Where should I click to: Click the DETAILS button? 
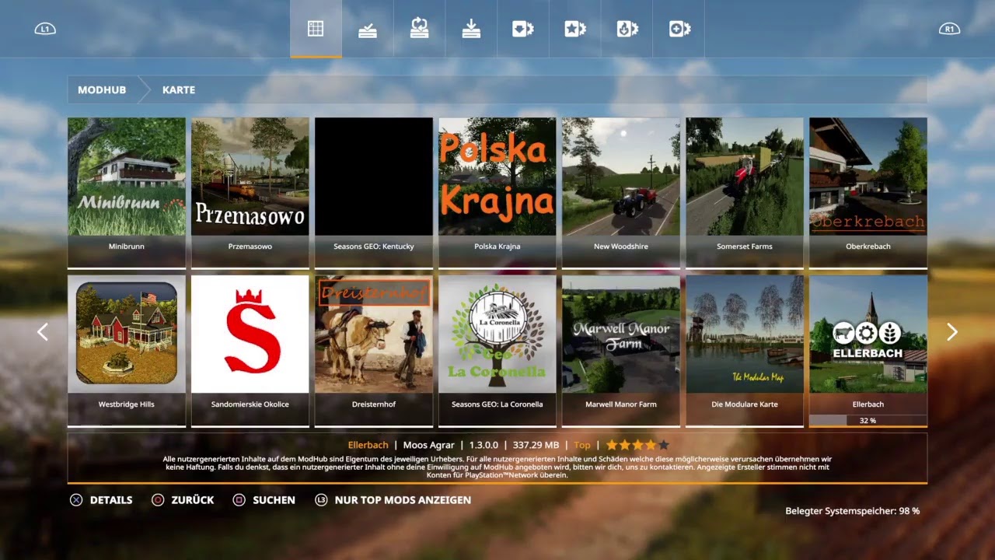[101, 500]
